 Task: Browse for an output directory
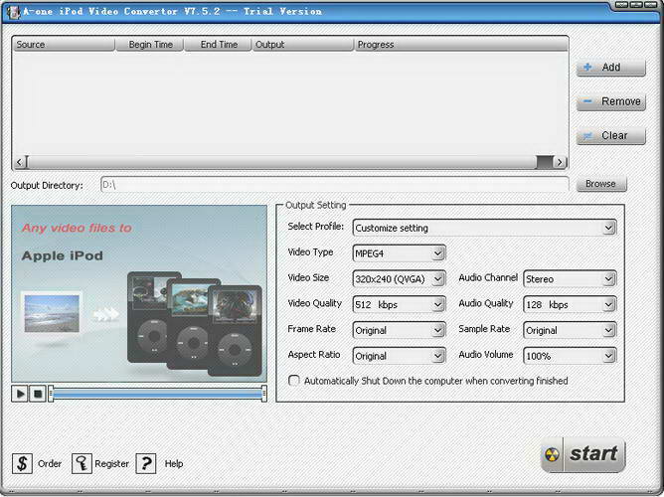coord(601,184)
